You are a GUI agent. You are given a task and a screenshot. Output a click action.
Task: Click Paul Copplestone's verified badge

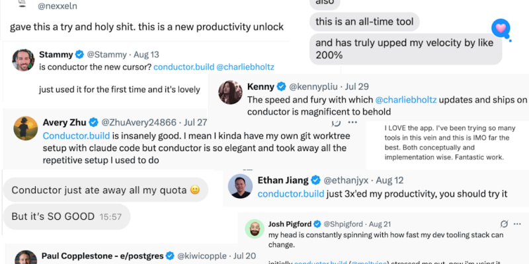[x=171, y=256]
